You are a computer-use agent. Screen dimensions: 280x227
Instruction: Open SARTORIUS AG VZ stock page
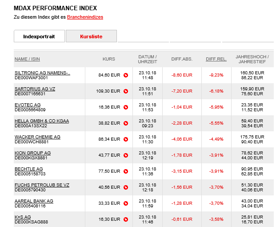pos(35,89)
